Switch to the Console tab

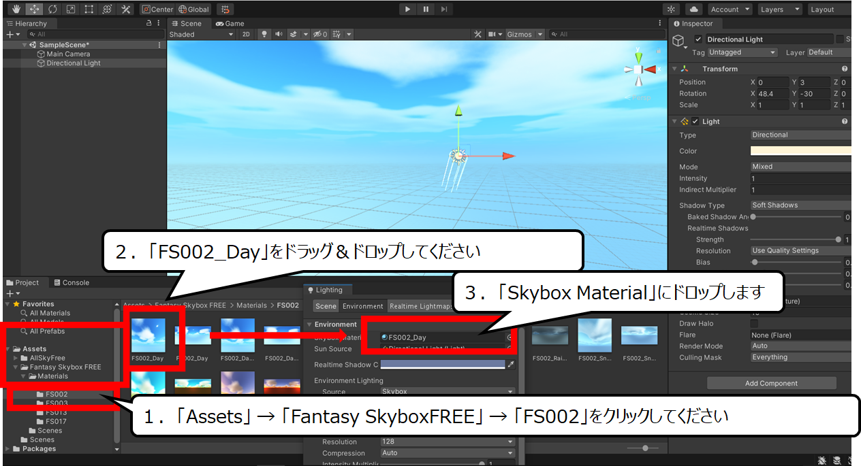(x=71, y=282)
